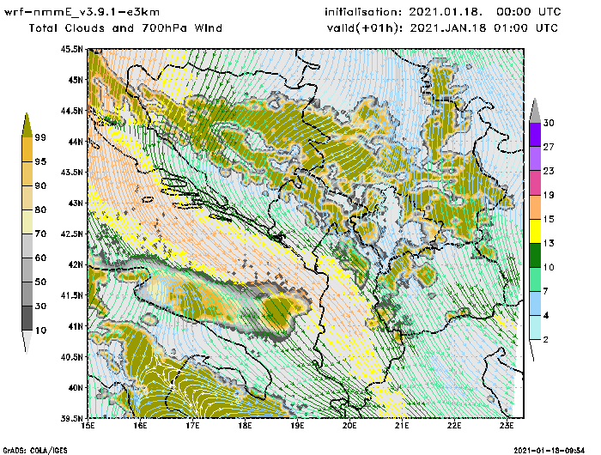
Task: Click the 'valid(+01h): 2021.JAN.18 01:00 UTC' line
Action: click(442, 28)
